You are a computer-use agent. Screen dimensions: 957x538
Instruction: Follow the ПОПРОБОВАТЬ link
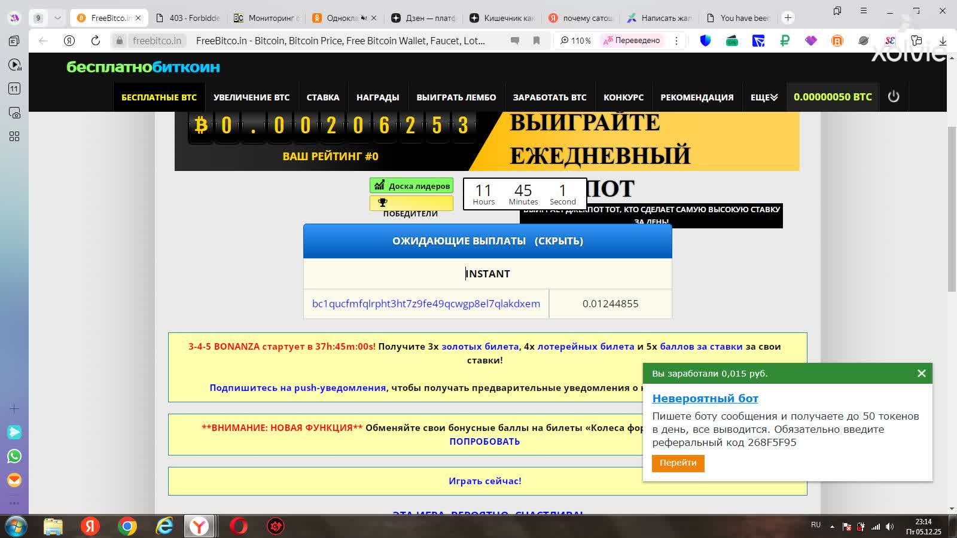(x=484, y=441)
